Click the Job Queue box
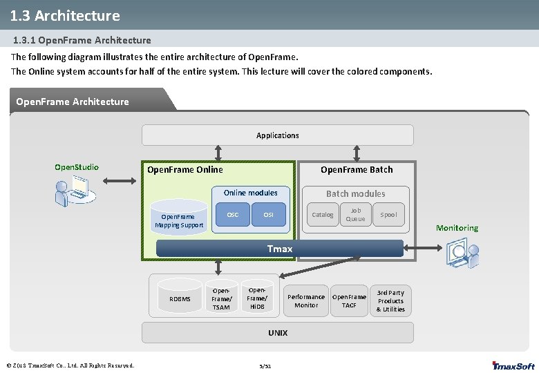 [355, 215]
